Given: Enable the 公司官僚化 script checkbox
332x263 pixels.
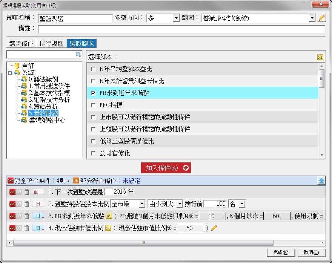Looking at the screenshot, I should pos(93,153).
